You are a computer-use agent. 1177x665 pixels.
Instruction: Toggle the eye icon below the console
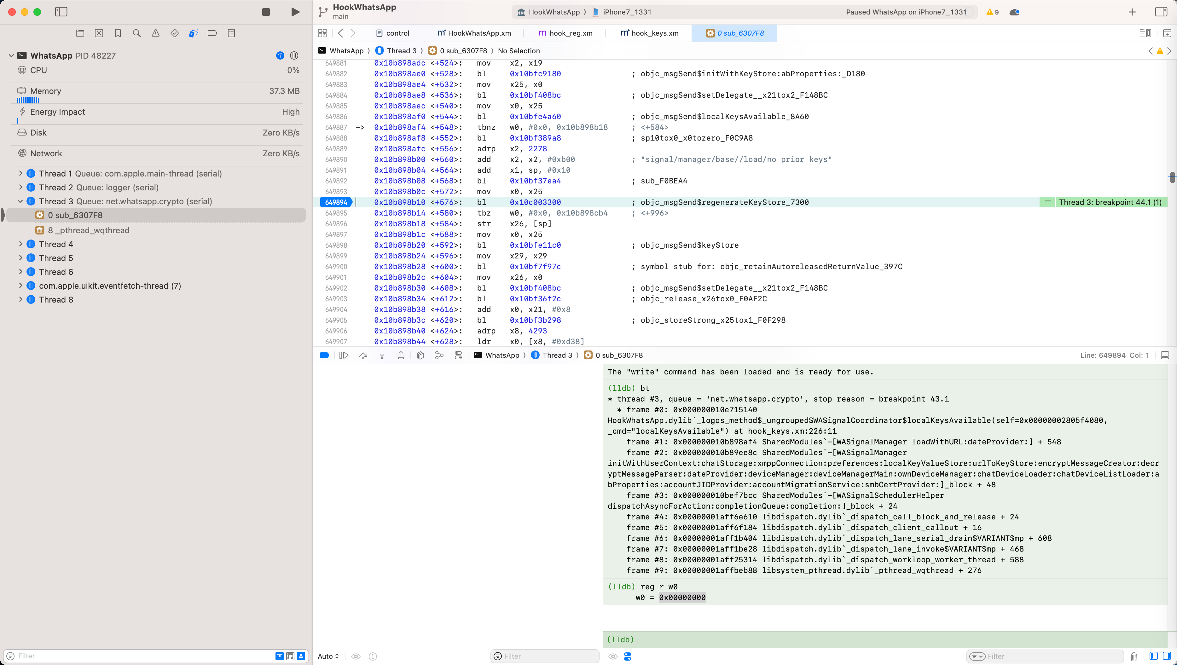click(x=613, y=656)
